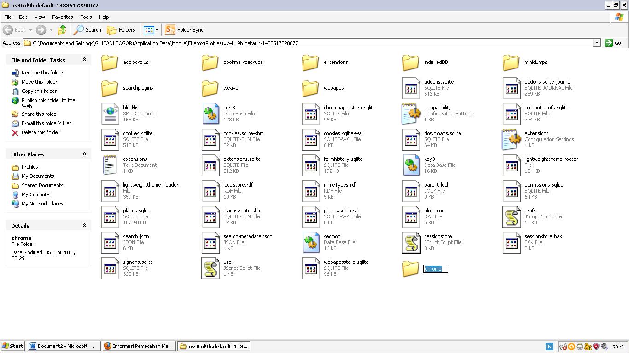
Task: Collapse the File and Folder Tasks section
Action: (84, 60)
